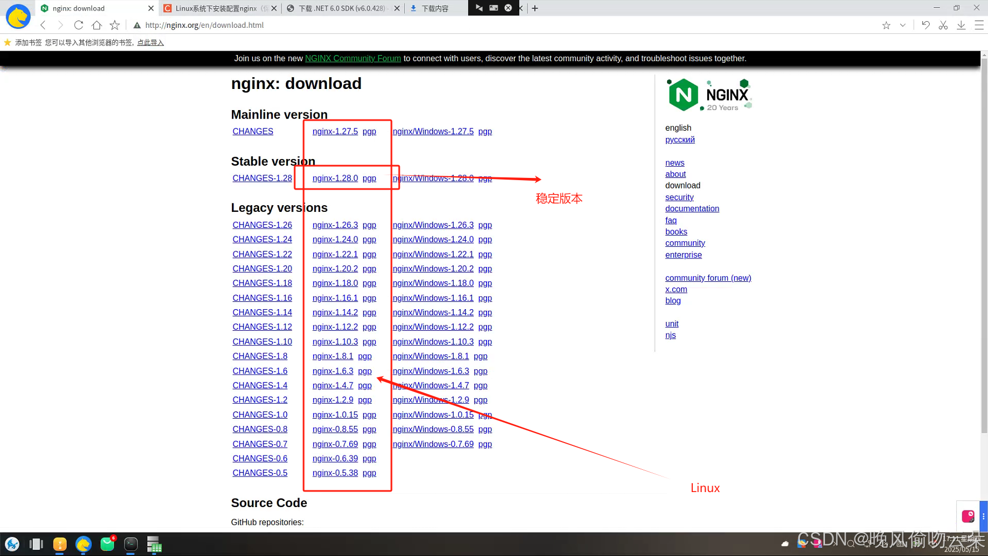The height and width of the screenshot is (556, 988).
Task: Open the browser hamburger menu
Action: 979,25
